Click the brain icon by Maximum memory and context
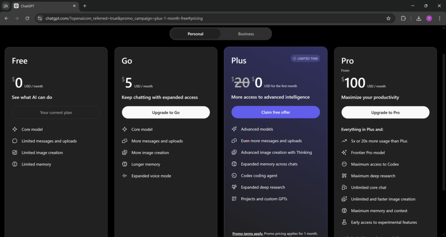The width and height of the screenshot is (446, 237). [344, 210]
